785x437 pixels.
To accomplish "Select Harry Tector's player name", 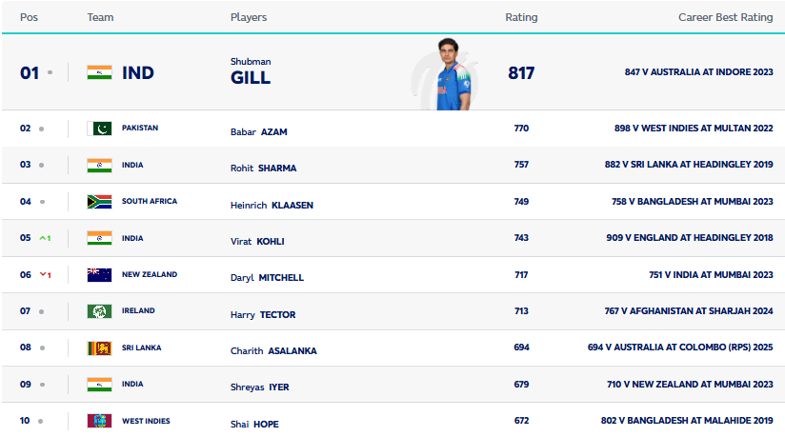I will pyautogui.click(x=263, y=315).
